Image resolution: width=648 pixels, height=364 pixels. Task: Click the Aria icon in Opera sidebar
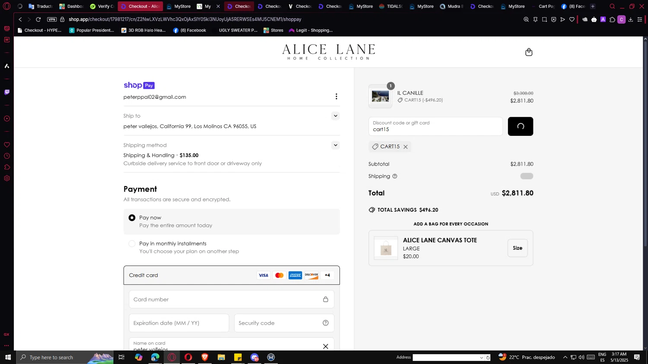pos(7,66)
